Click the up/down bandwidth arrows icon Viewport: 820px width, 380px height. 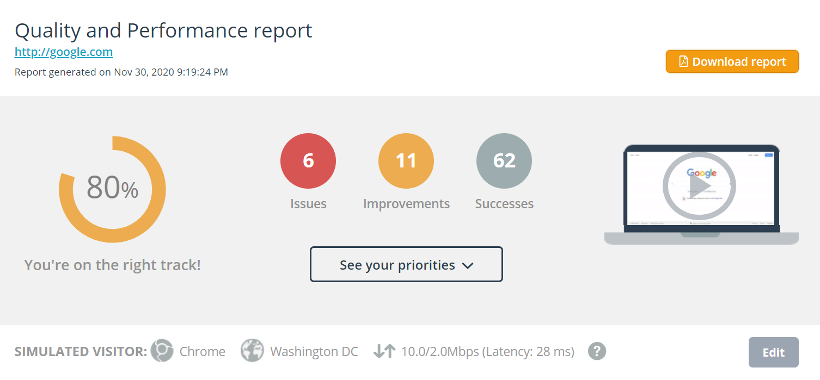[384, 352]
